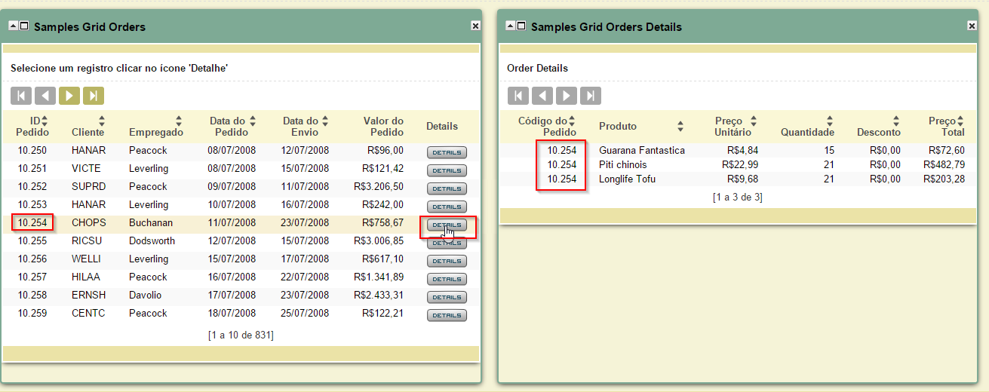Maximize the Samples Grid Orders panel
Viewport: 989px width, 392px height.
[x=23, y=26]
